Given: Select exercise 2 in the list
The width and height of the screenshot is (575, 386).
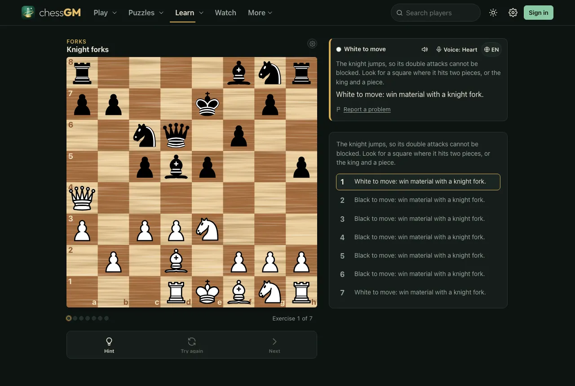Looking at the screenshot, I should tap(418, 200).
